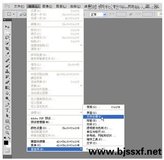The width and height of the screenshot is (164, 160).
Task: Choose 常规(G) preferences entry
Action: [x=104, y=107]
